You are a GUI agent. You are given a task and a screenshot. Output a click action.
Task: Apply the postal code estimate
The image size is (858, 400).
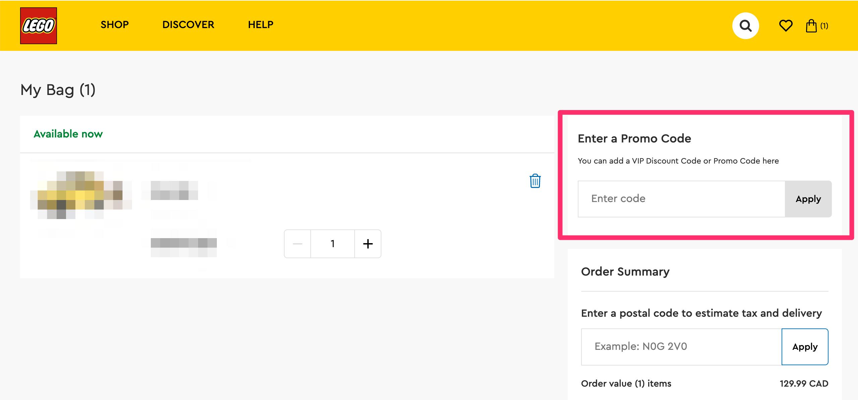[805, 347]
